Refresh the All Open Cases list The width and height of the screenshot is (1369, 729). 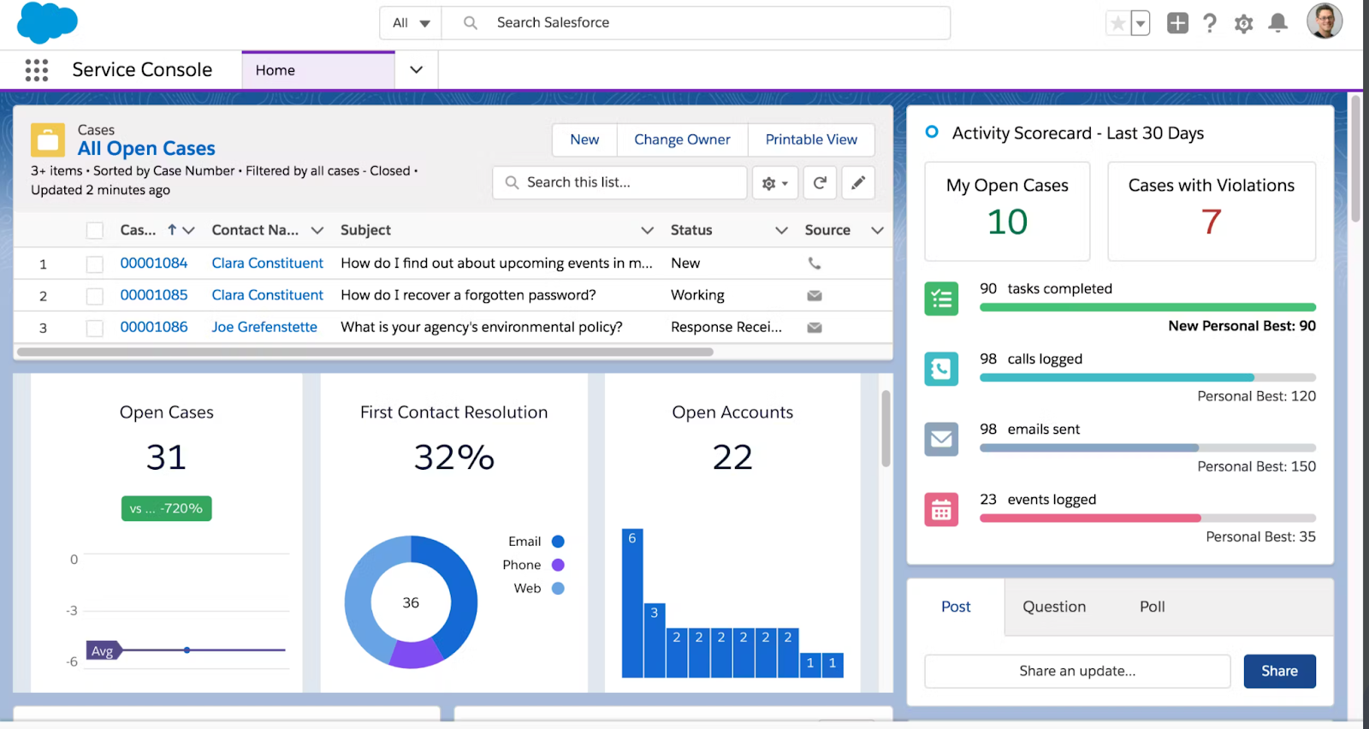click(x=820, y=183)
